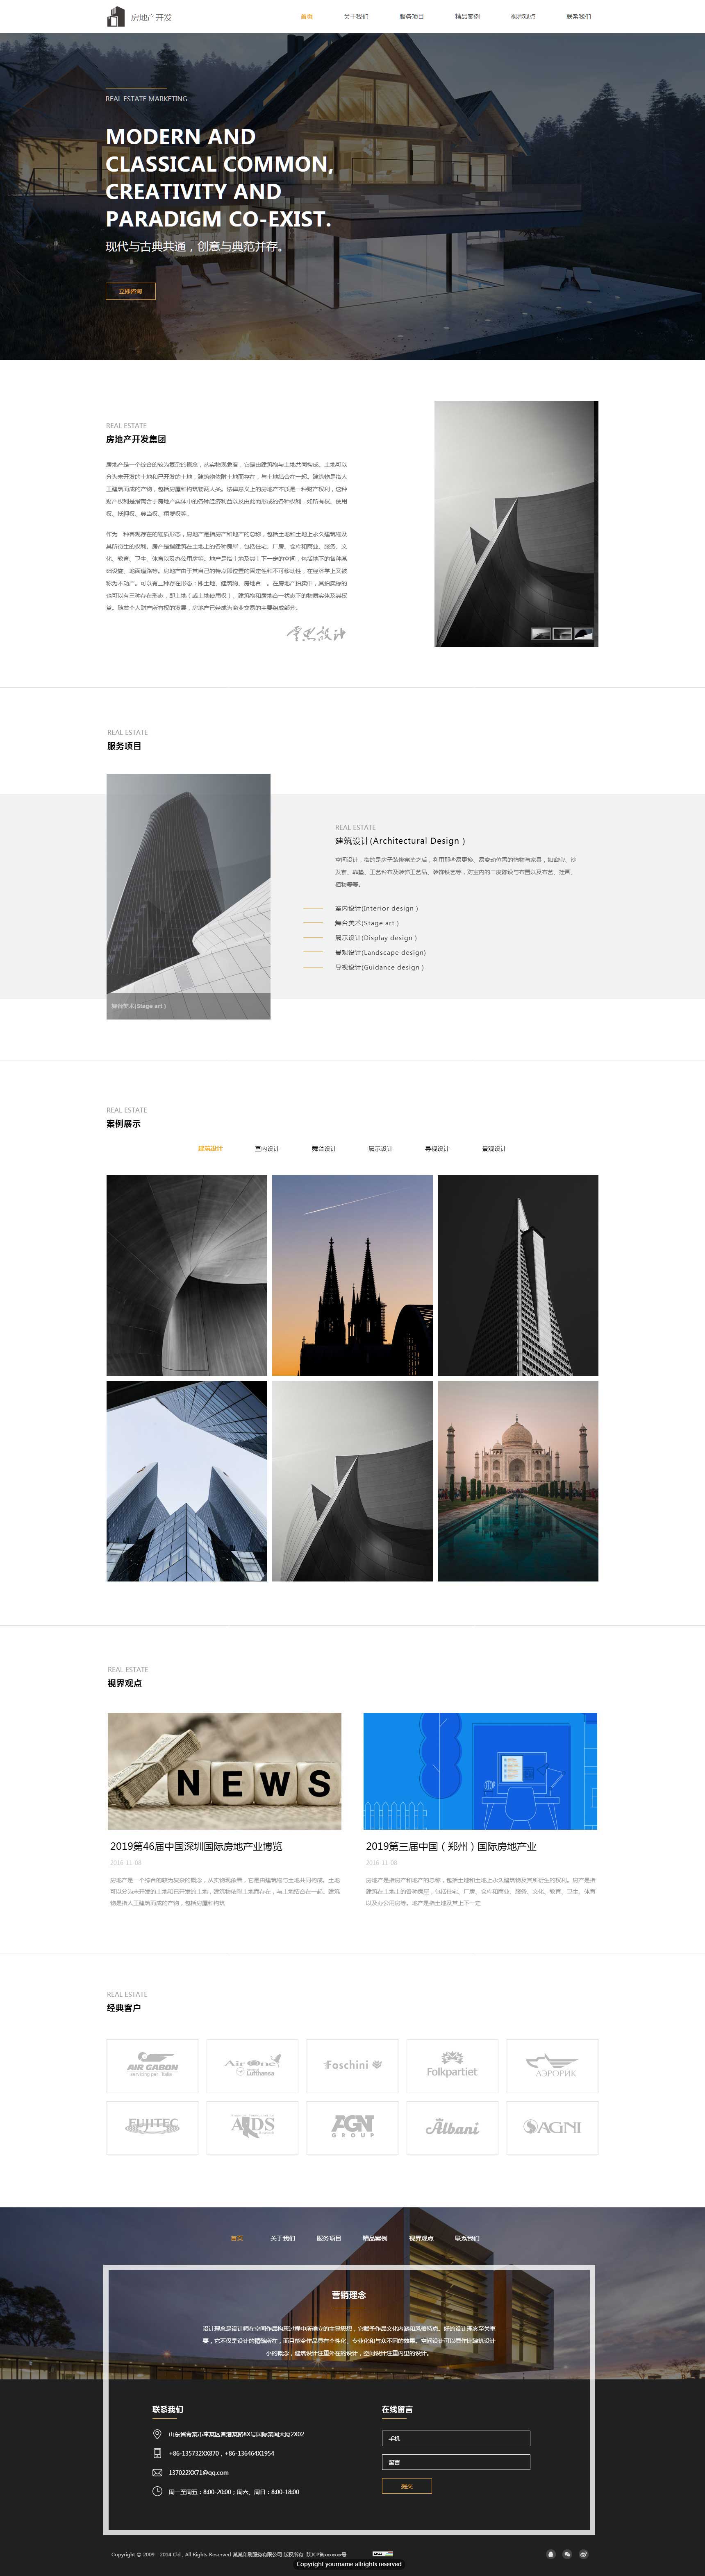Select 舞台美术(Stage art) service item

[367, 923]
